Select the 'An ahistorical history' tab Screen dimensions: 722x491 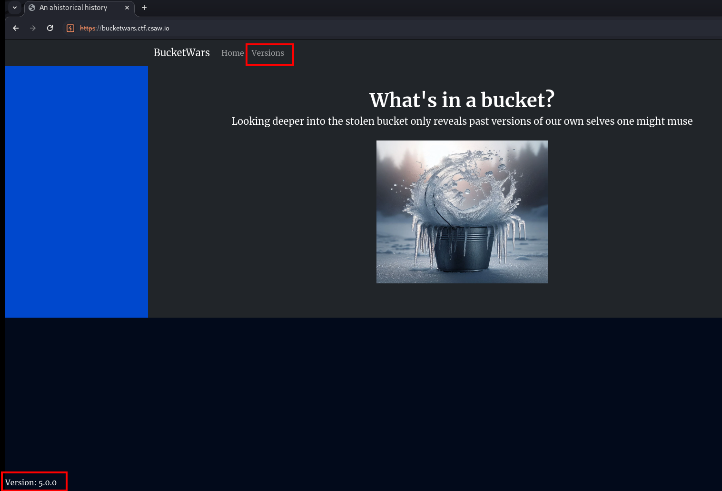(x=79, y=8)
